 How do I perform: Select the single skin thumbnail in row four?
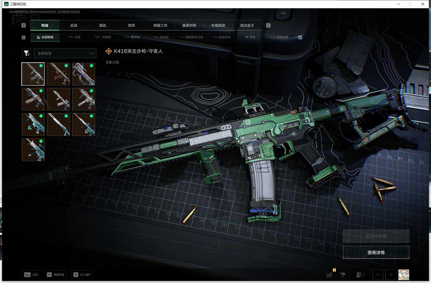[33, 150]
